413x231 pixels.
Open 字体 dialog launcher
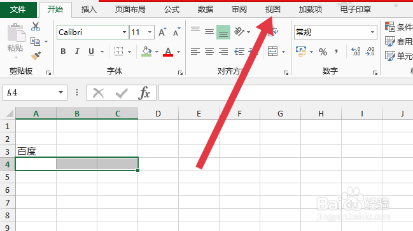pos(180,73)
